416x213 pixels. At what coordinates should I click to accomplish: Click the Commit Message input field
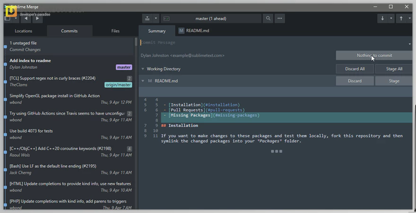[x=273, y=43]
